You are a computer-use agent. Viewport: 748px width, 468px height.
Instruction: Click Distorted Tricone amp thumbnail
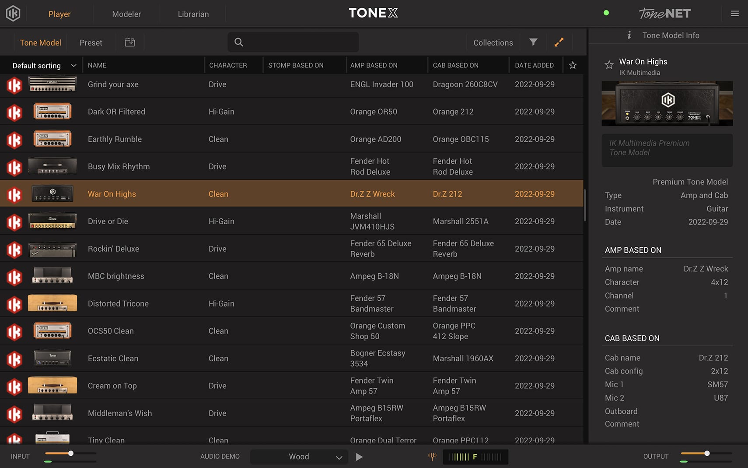tap(52, 303)
